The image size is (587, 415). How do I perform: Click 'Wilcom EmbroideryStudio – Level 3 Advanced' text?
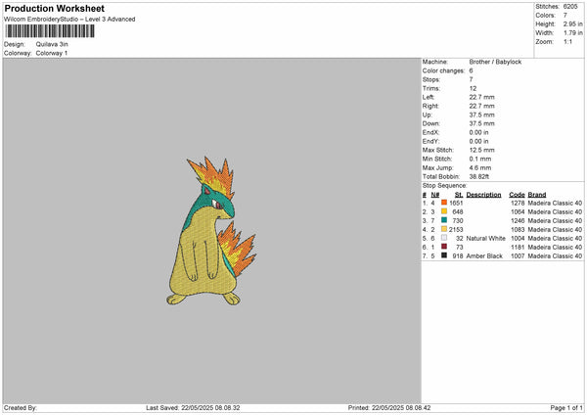[x=69, y=20]
